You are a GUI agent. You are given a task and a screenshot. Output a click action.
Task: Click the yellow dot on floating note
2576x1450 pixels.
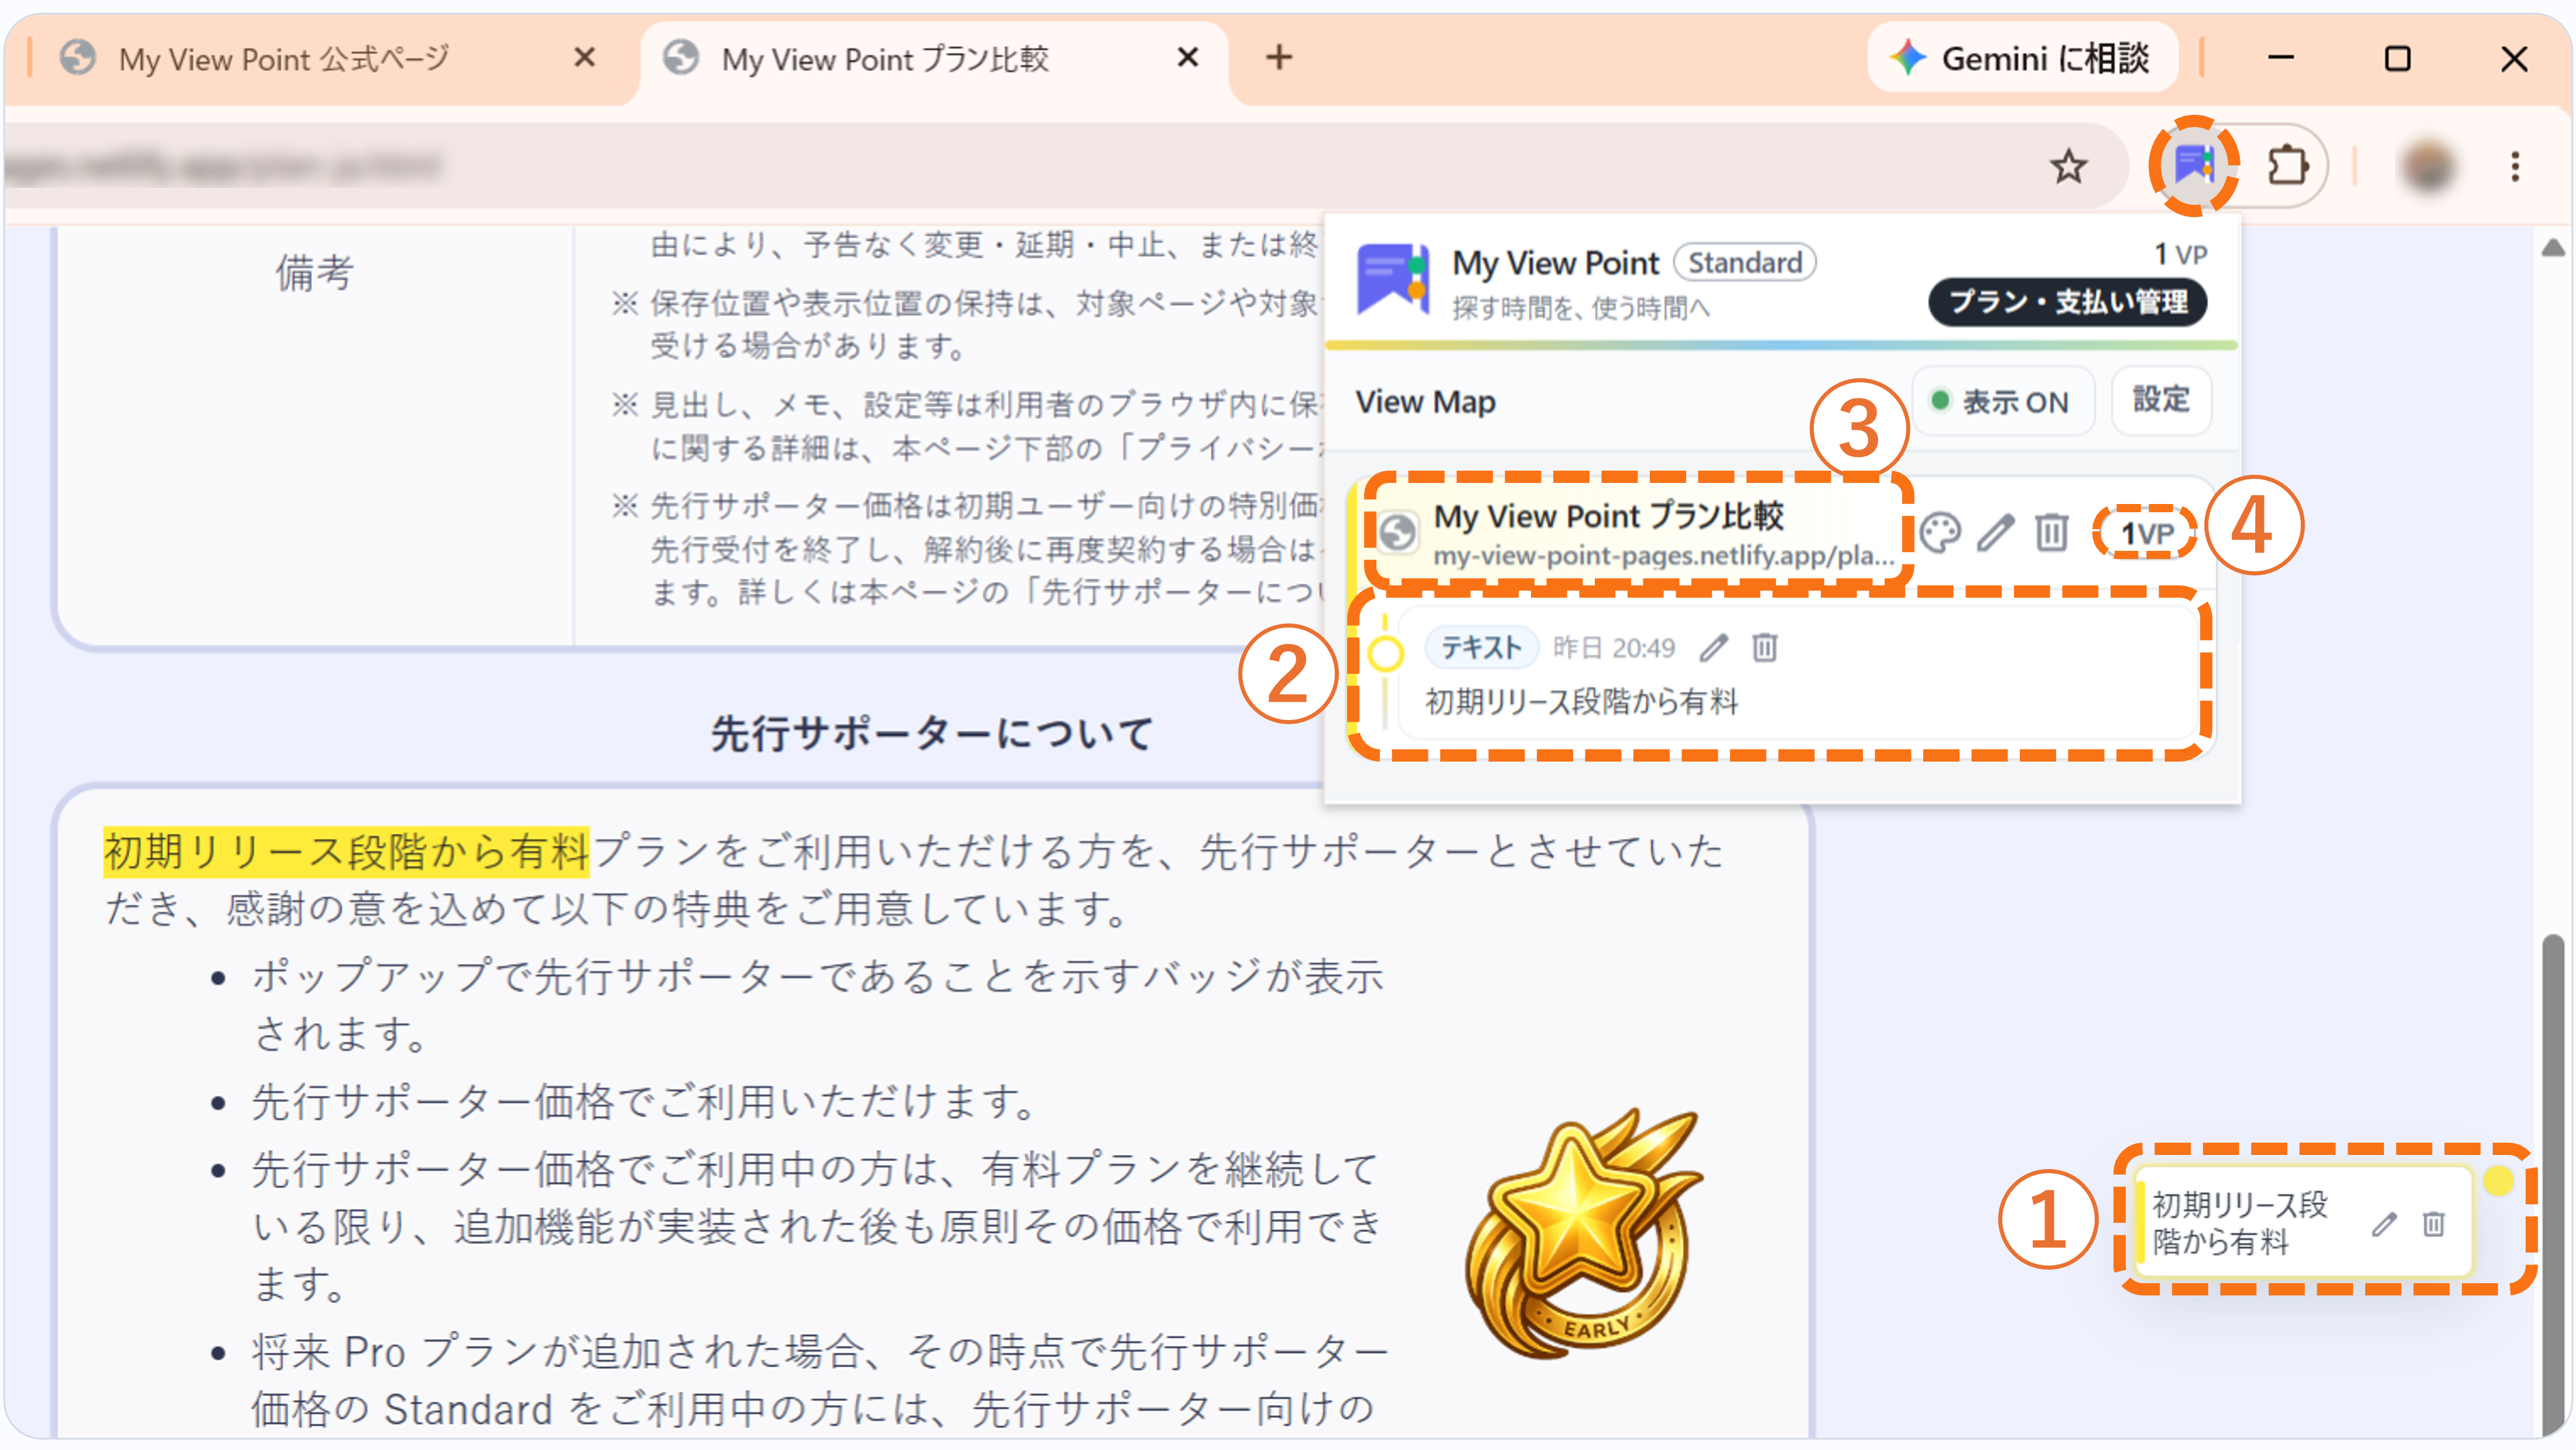[2498, 1181]
